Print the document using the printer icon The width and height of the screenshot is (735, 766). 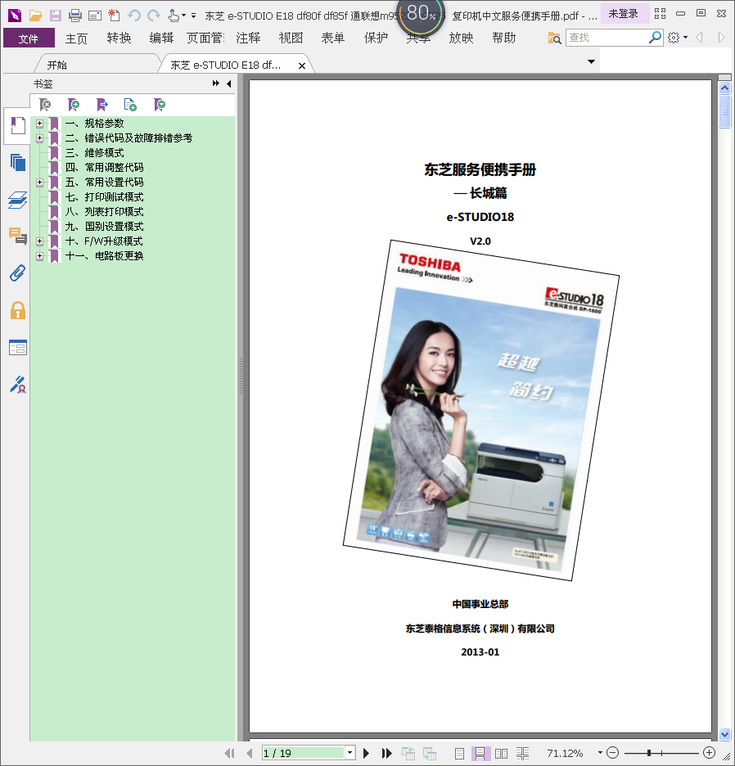(x=75, y=16)
